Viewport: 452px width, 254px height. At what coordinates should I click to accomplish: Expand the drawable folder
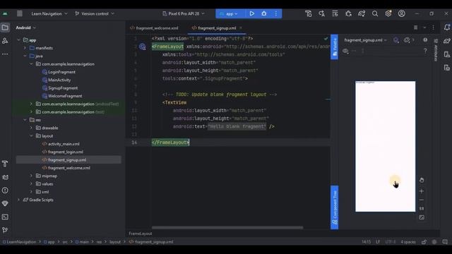coord(31,128)
